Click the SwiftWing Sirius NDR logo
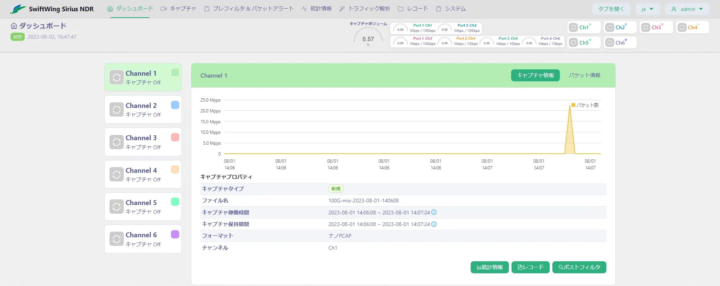This screenshot has width=720, height=286. [x=51, y=9]
